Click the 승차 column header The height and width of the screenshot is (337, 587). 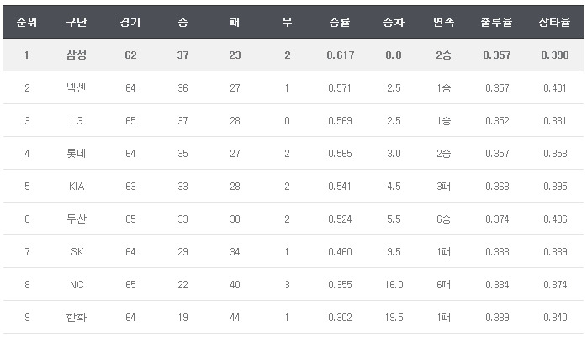coord(393,23)
